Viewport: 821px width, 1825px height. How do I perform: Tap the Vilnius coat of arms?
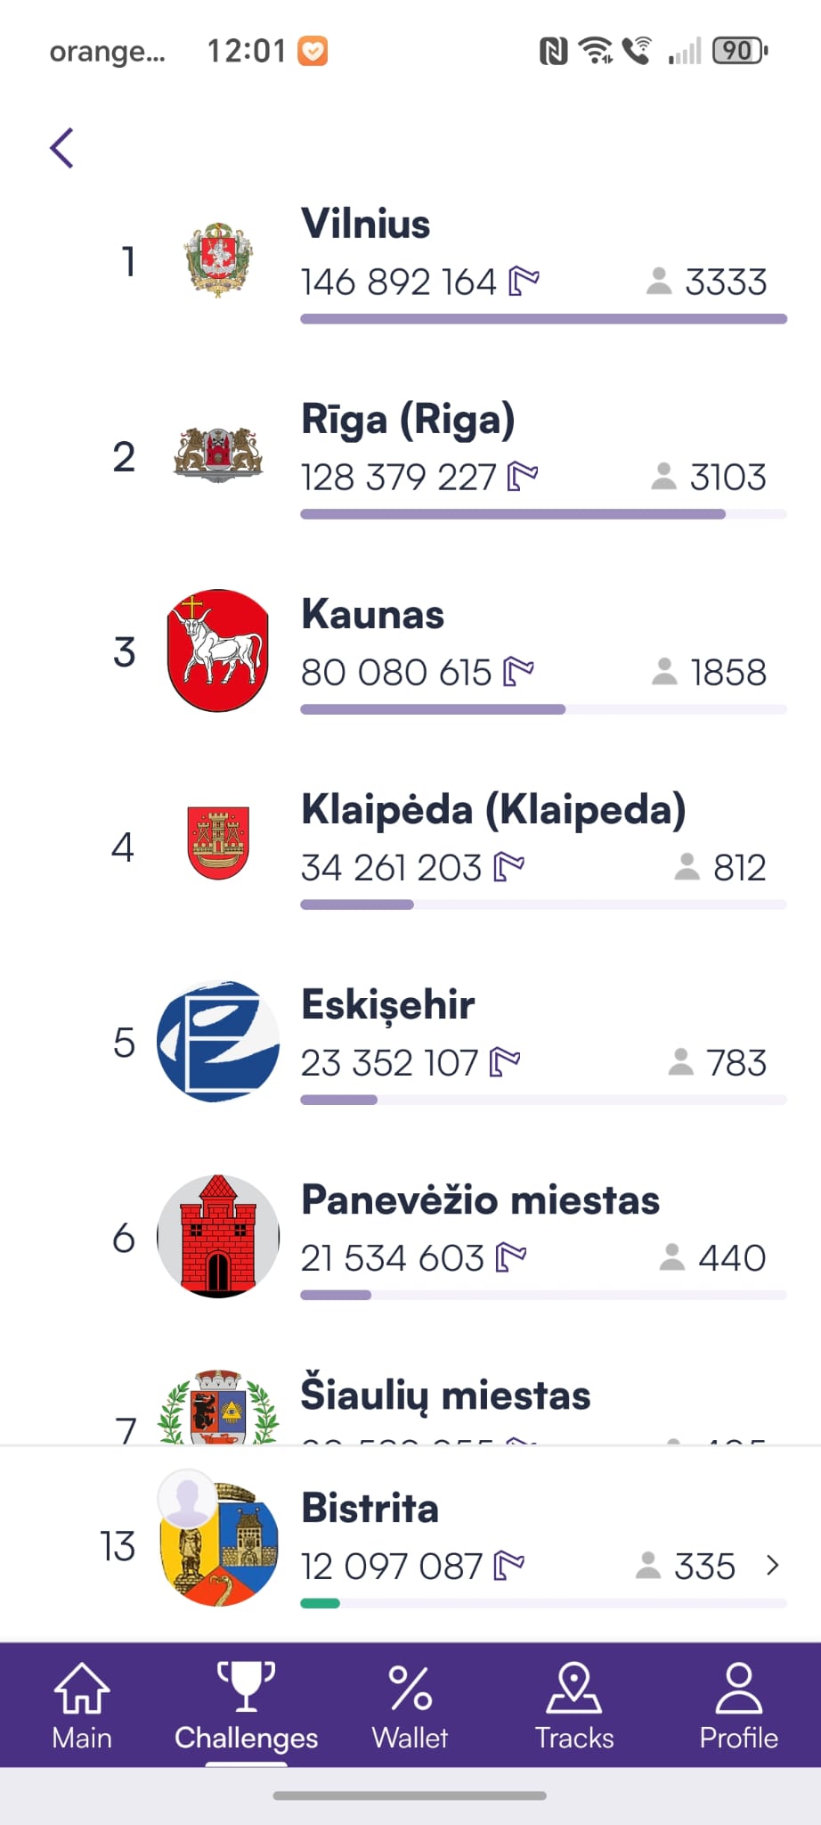[x=218, y=260]
